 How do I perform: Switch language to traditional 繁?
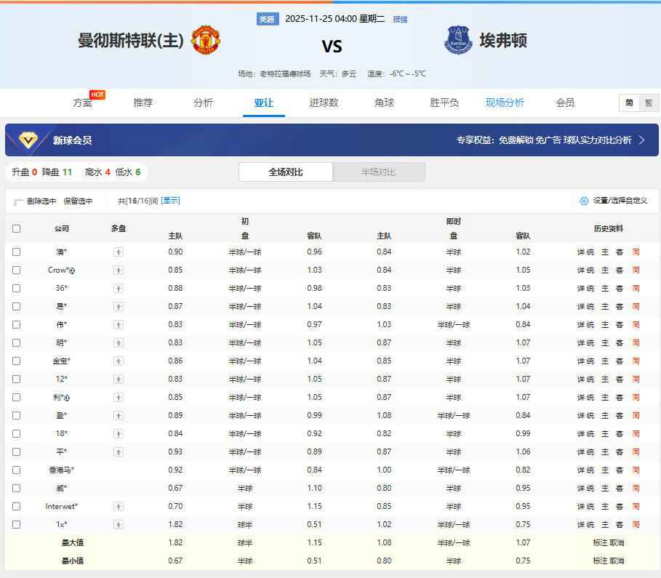tap(648, 103)
